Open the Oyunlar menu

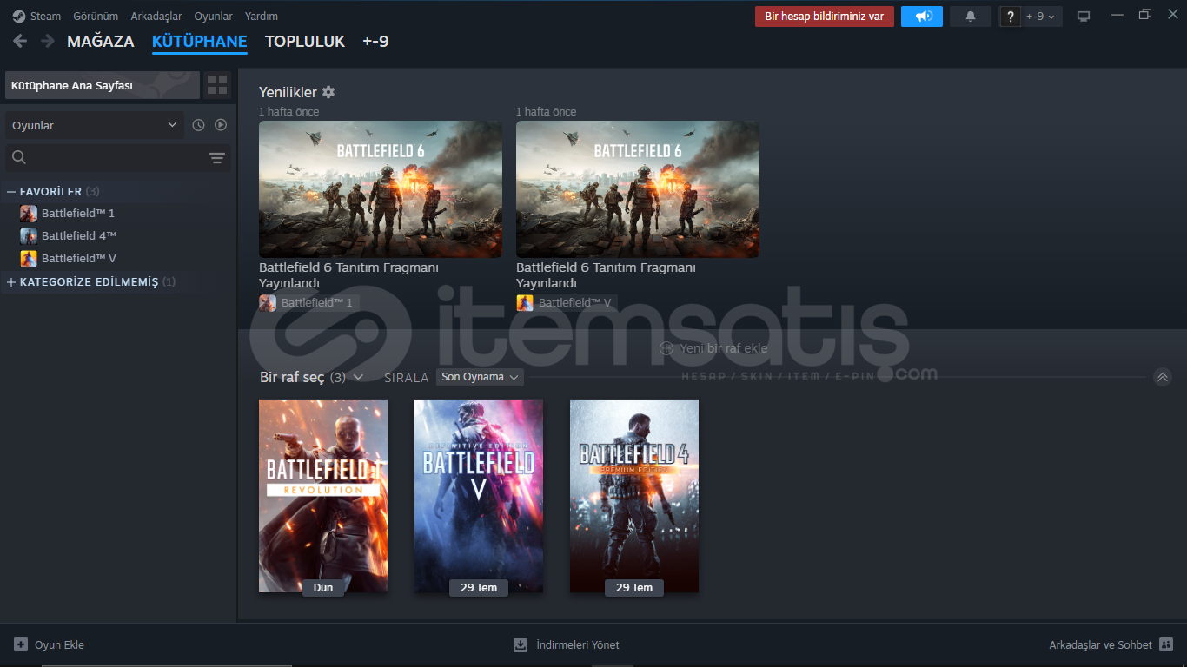tap(213, 16)
